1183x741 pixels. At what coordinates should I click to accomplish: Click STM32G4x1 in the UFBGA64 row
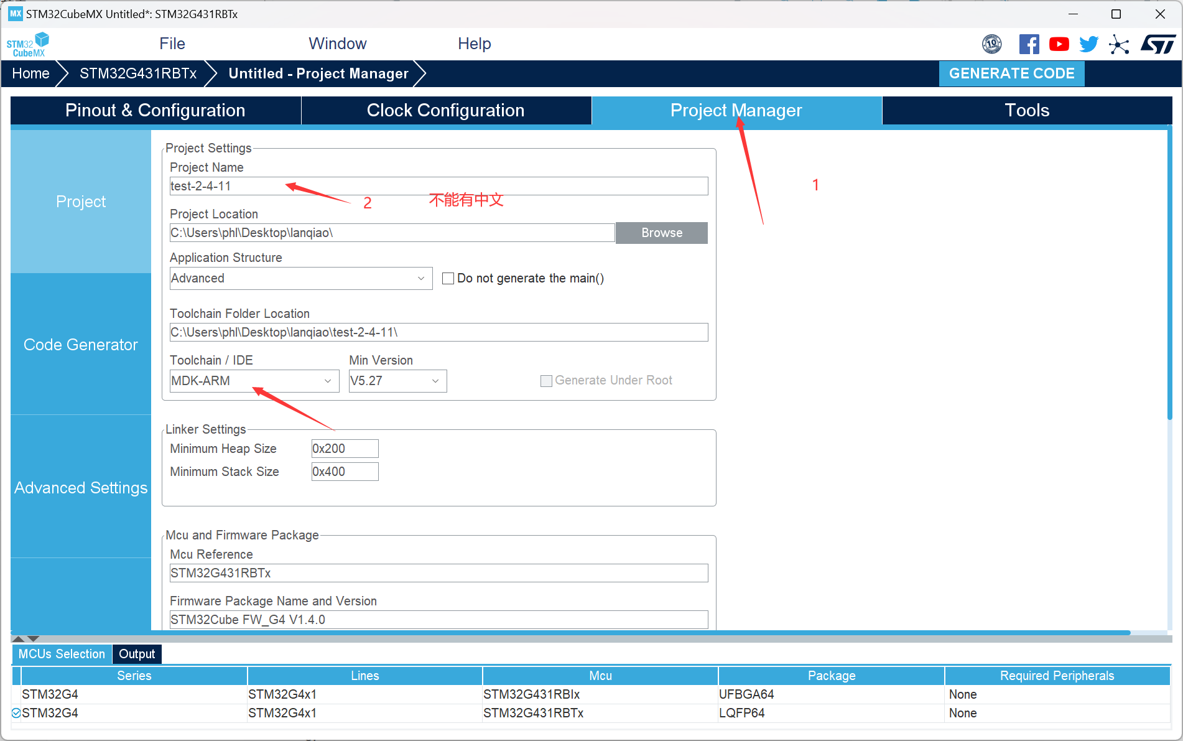pyautogui.click(x=365, y=694)
